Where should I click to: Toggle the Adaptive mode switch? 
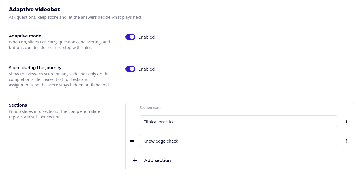click(130, 37)
